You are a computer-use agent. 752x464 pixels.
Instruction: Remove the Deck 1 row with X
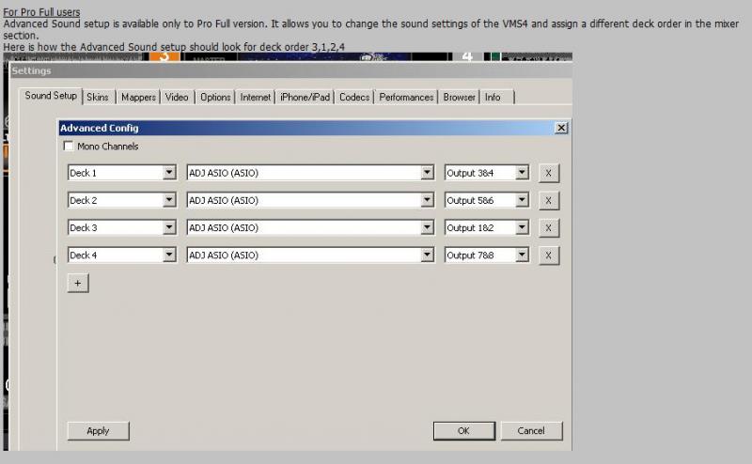tap(550, 173)
